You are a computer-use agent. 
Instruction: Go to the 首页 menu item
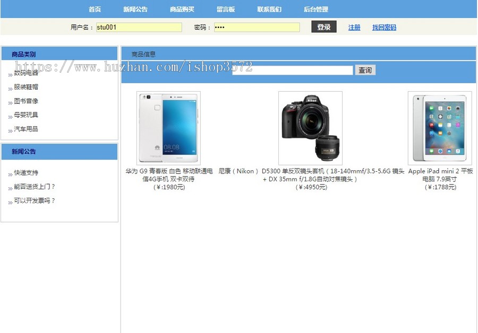point(95,9)
